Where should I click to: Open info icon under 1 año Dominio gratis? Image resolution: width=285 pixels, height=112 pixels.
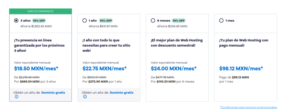coord(85,97)
